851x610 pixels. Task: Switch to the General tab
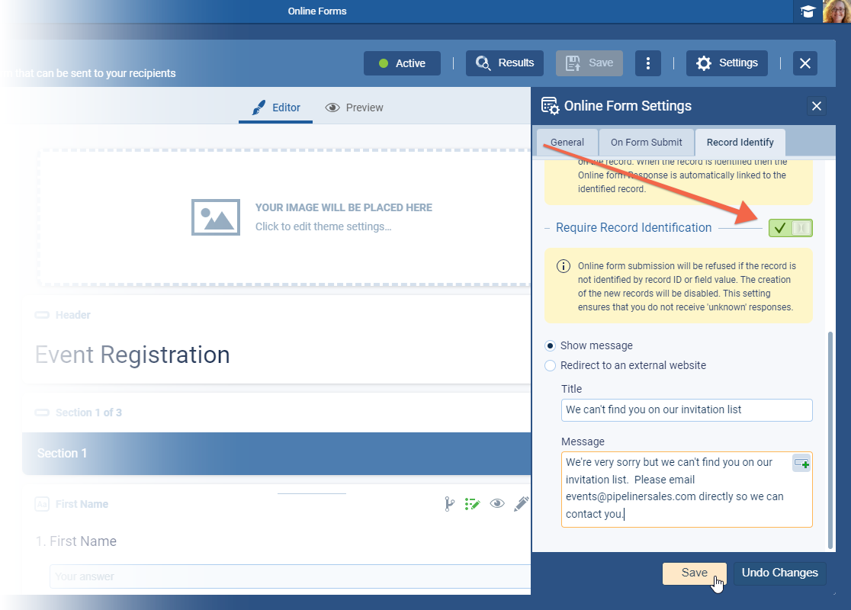pos(567,143)
